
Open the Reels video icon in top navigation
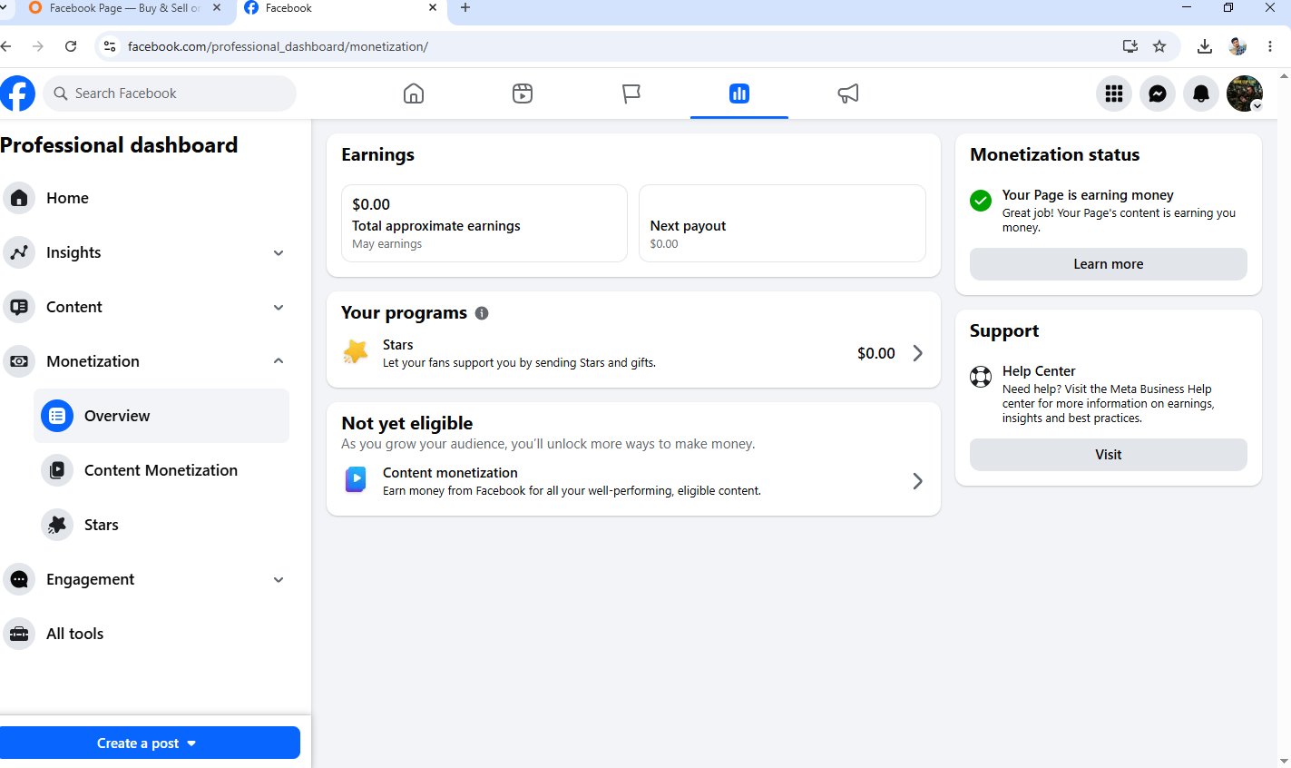[523, 94]
